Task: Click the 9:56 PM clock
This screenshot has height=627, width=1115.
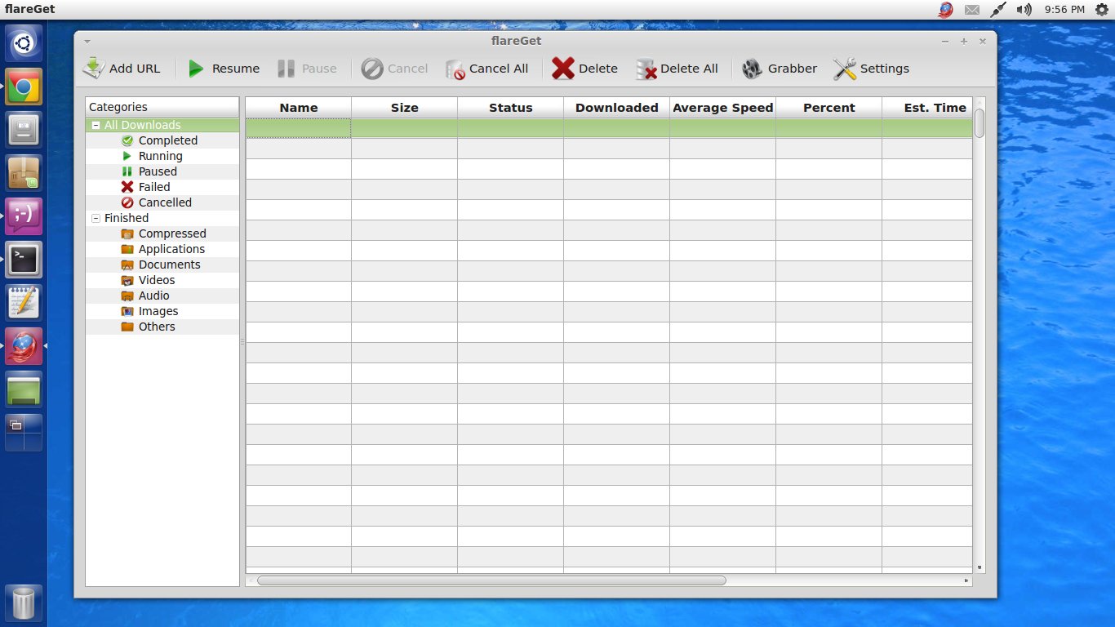Action: tap(1064, 10)
